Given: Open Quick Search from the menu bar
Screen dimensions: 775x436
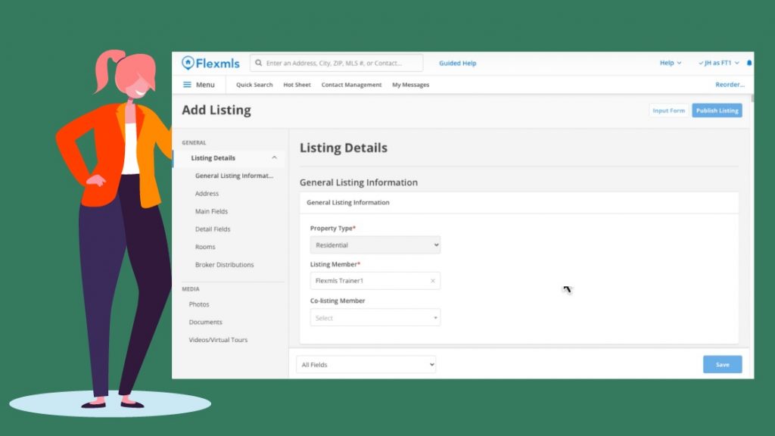Looking at the screenshot, I should pyautogui.click(x=254, y=85).
